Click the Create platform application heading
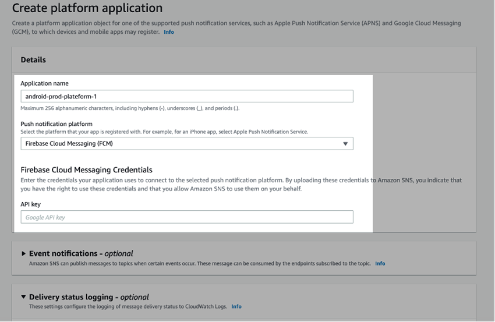Image resolution: width=495 pixels, height=322 pixels. point(87,8)
